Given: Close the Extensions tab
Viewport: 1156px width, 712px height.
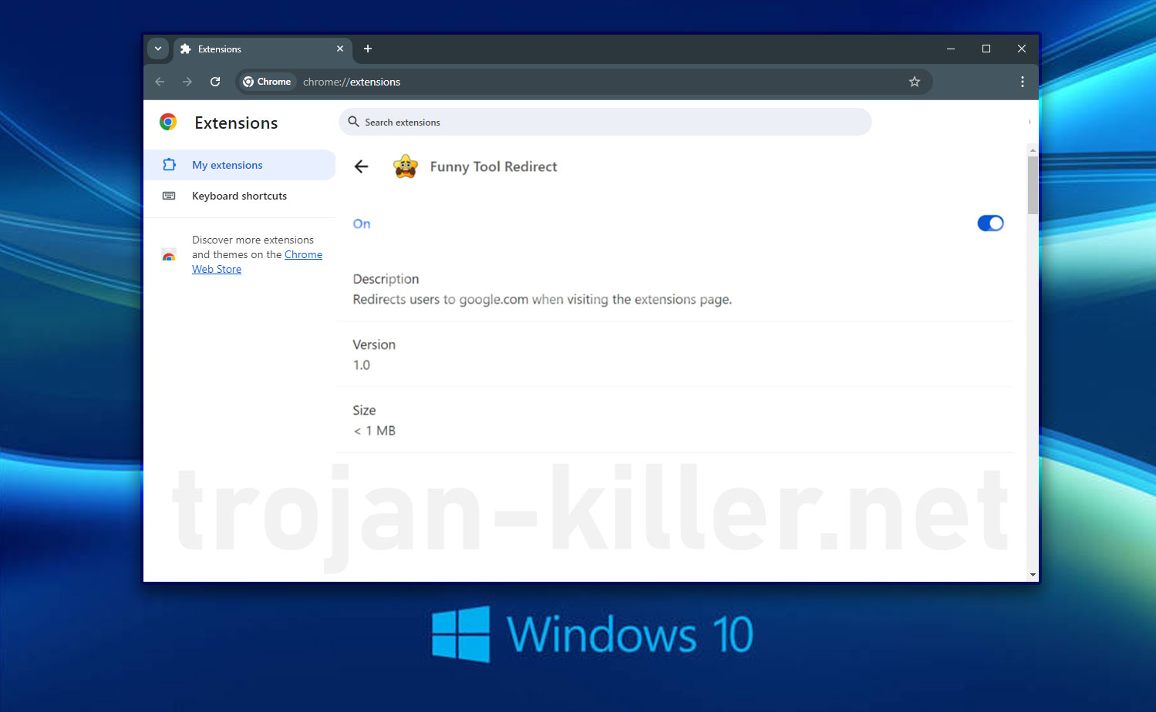Looking at the screenshot, I should (x=340, y=49).
